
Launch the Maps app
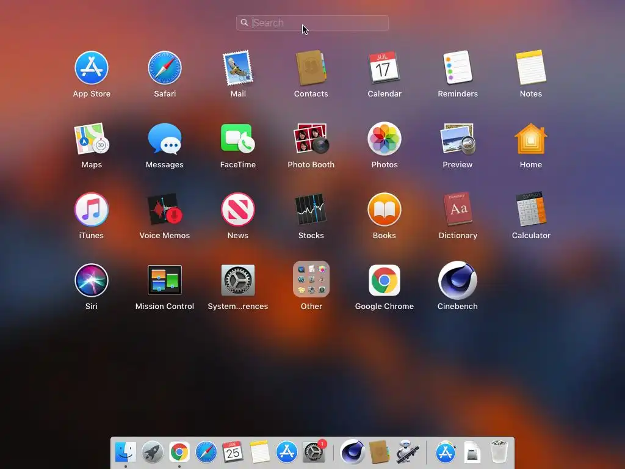tap(92, 139)
